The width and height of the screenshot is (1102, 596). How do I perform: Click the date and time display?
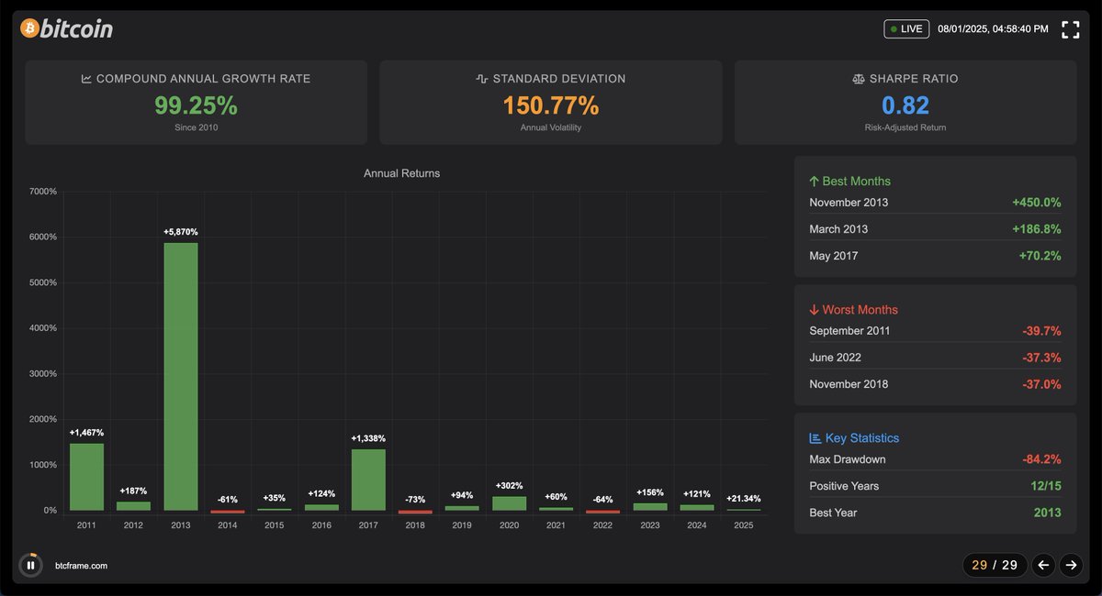[x=993, y=29]
